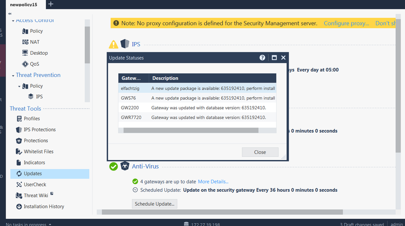This screenshot has height=226, width=405.
Task: Collapse the Threat Prevention Policy node
Action: (x=19, y=87)
